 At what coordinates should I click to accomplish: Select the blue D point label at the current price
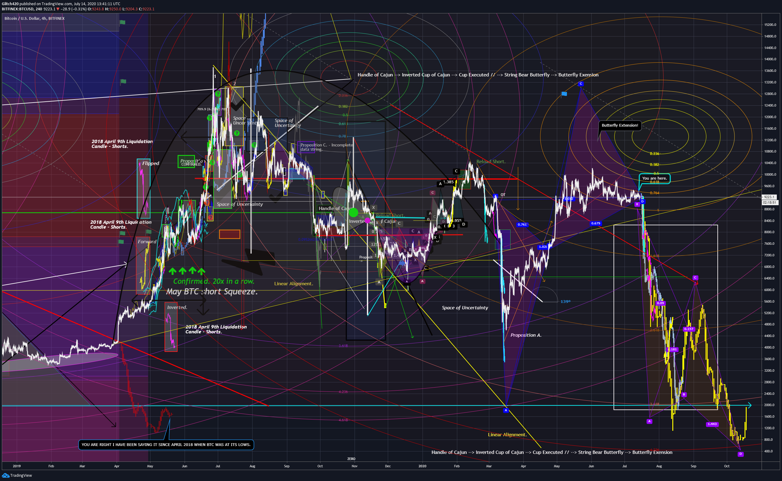[x=642, y=201]
